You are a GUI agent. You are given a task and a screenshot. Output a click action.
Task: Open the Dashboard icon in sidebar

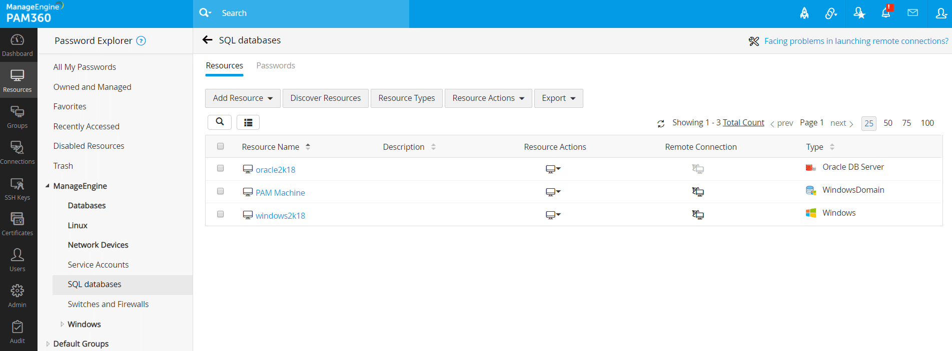click(x=18, y=45)
